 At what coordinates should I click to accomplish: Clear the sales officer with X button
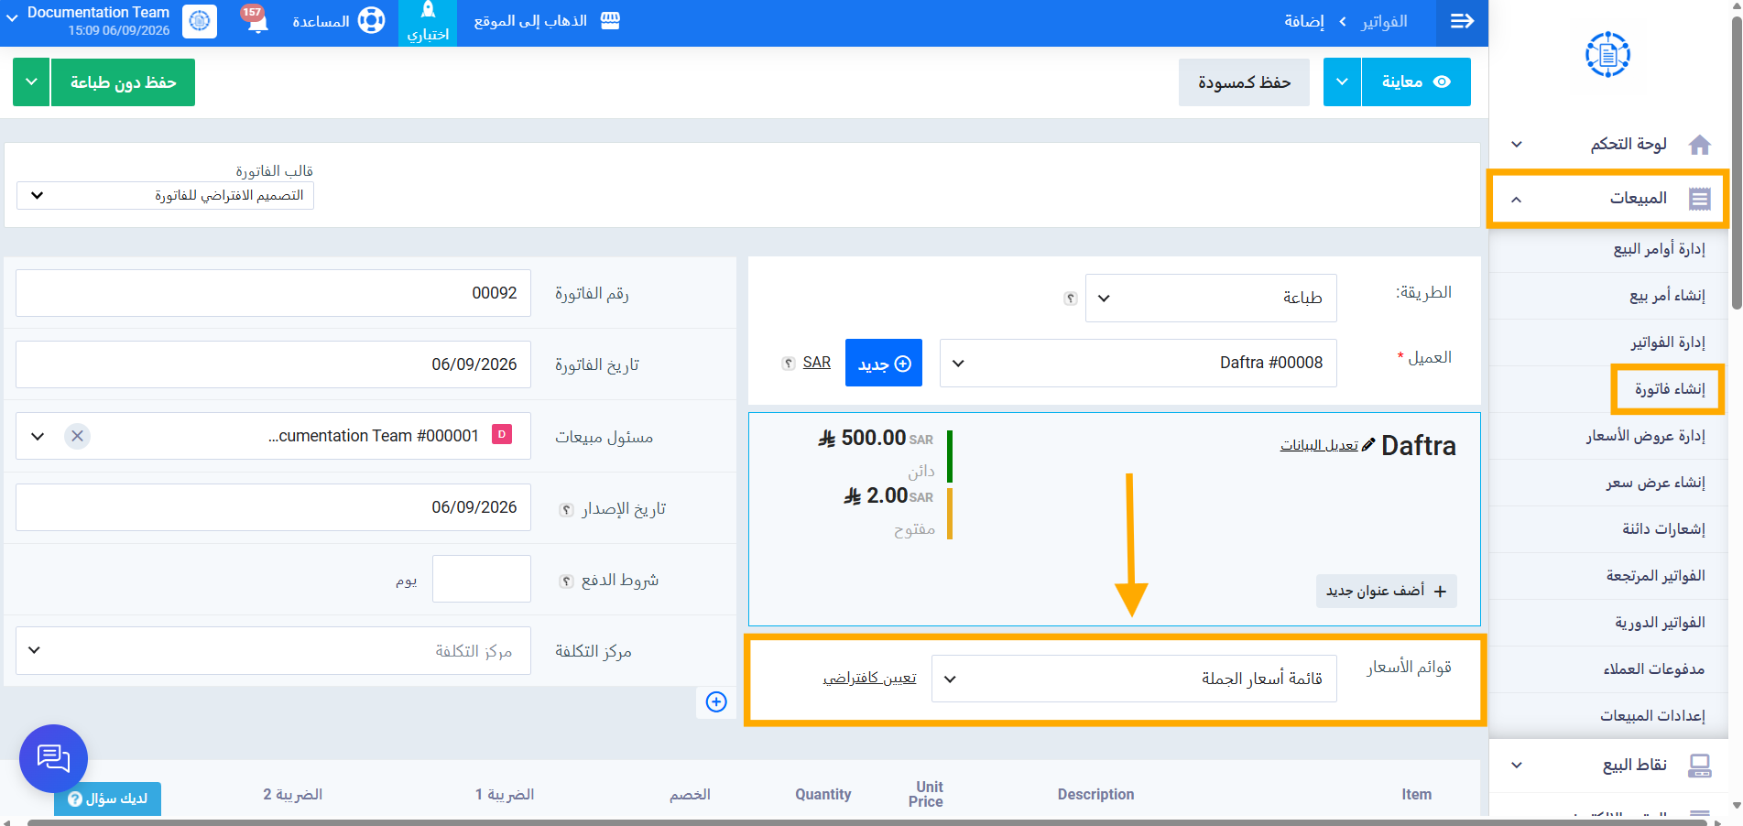(x=78, y=436)
